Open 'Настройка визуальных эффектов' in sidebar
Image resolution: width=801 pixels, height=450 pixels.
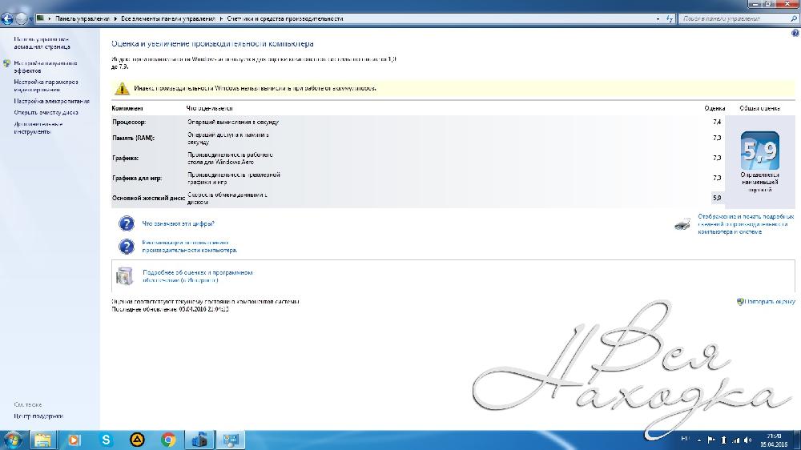pyautogui.click(x=45, y=66)
